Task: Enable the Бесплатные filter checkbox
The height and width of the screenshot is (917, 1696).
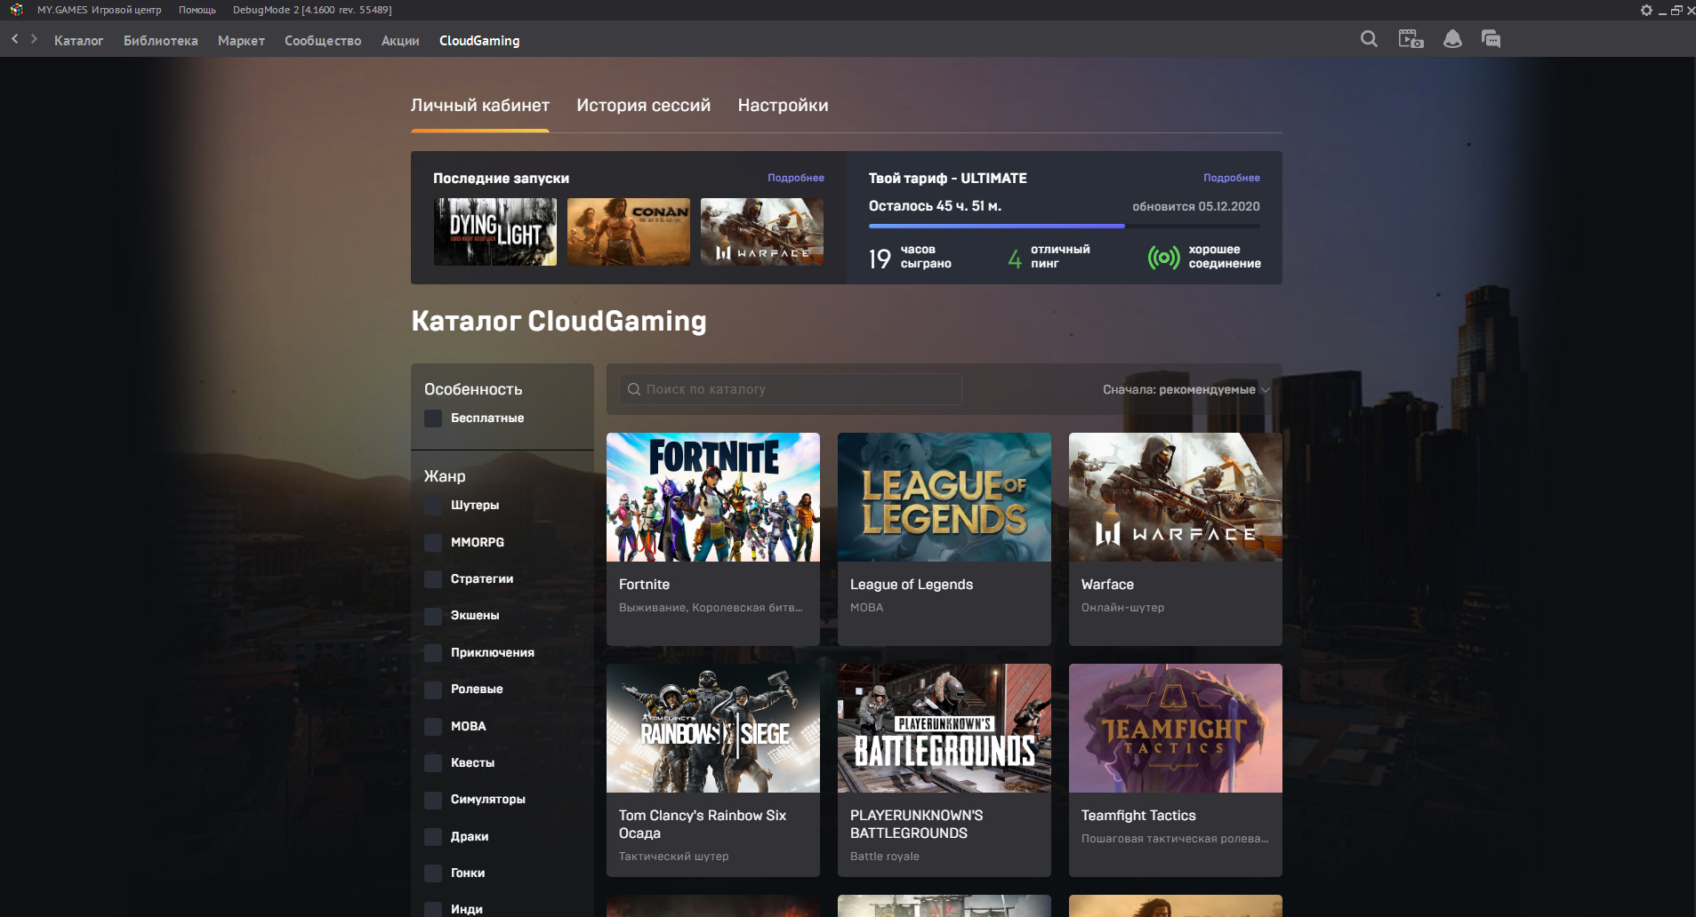Action: coord(433,418)
